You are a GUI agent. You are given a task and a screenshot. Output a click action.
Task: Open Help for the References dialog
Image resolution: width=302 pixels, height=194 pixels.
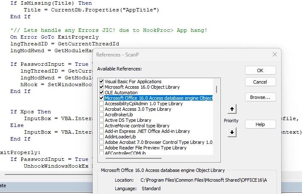260,124
